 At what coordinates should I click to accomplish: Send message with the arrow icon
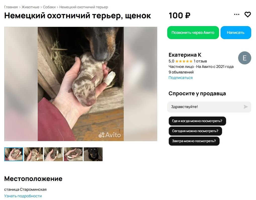coord(245,107)
